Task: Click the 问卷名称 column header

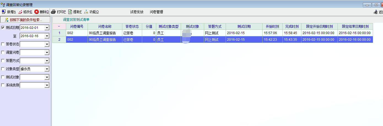Action: (105, 26)
